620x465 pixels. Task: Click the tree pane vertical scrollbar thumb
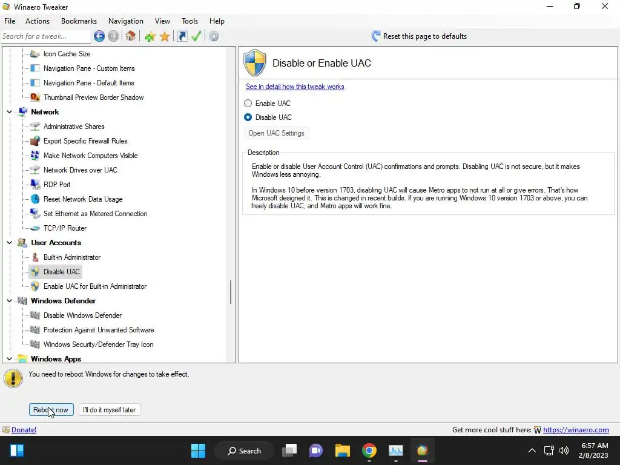click(231, 292)
